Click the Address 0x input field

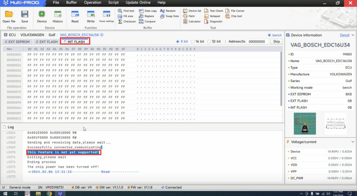(257, 42)
